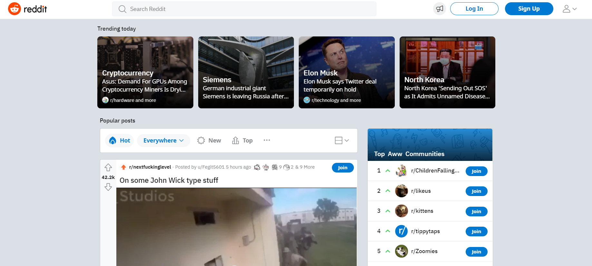Click the first award icon on post
Viewport: 592px width, 266px height.
257,167
